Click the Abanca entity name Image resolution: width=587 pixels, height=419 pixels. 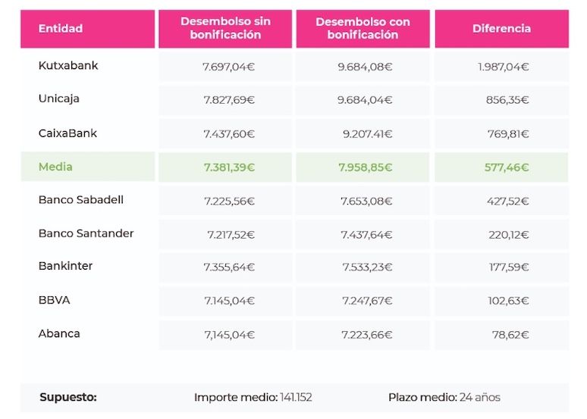click(59, 333)
